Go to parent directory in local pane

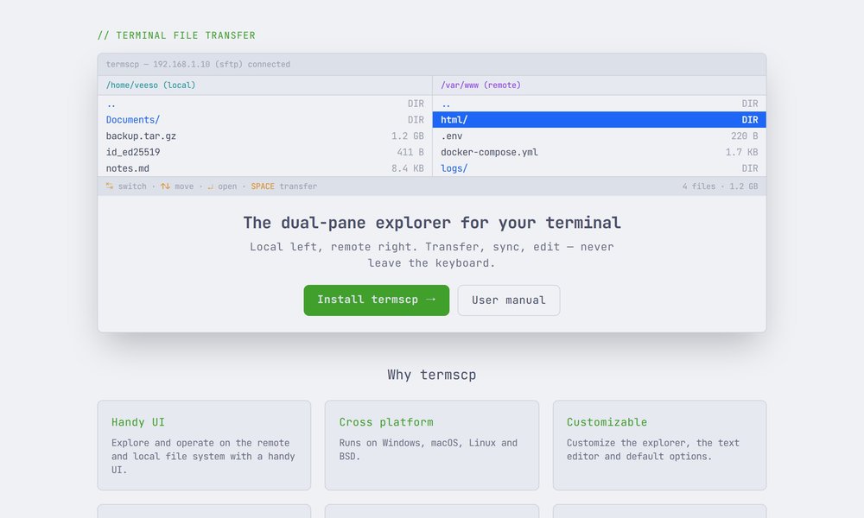tap(265, 104)
